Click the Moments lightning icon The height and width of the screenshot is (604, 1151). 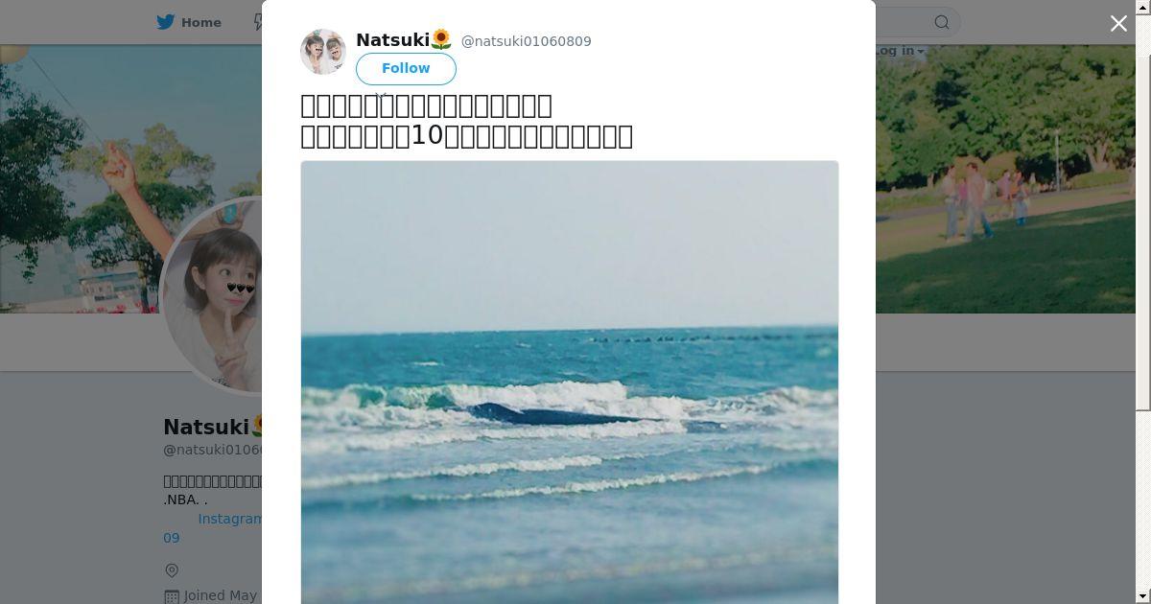(x=258, y=22)
